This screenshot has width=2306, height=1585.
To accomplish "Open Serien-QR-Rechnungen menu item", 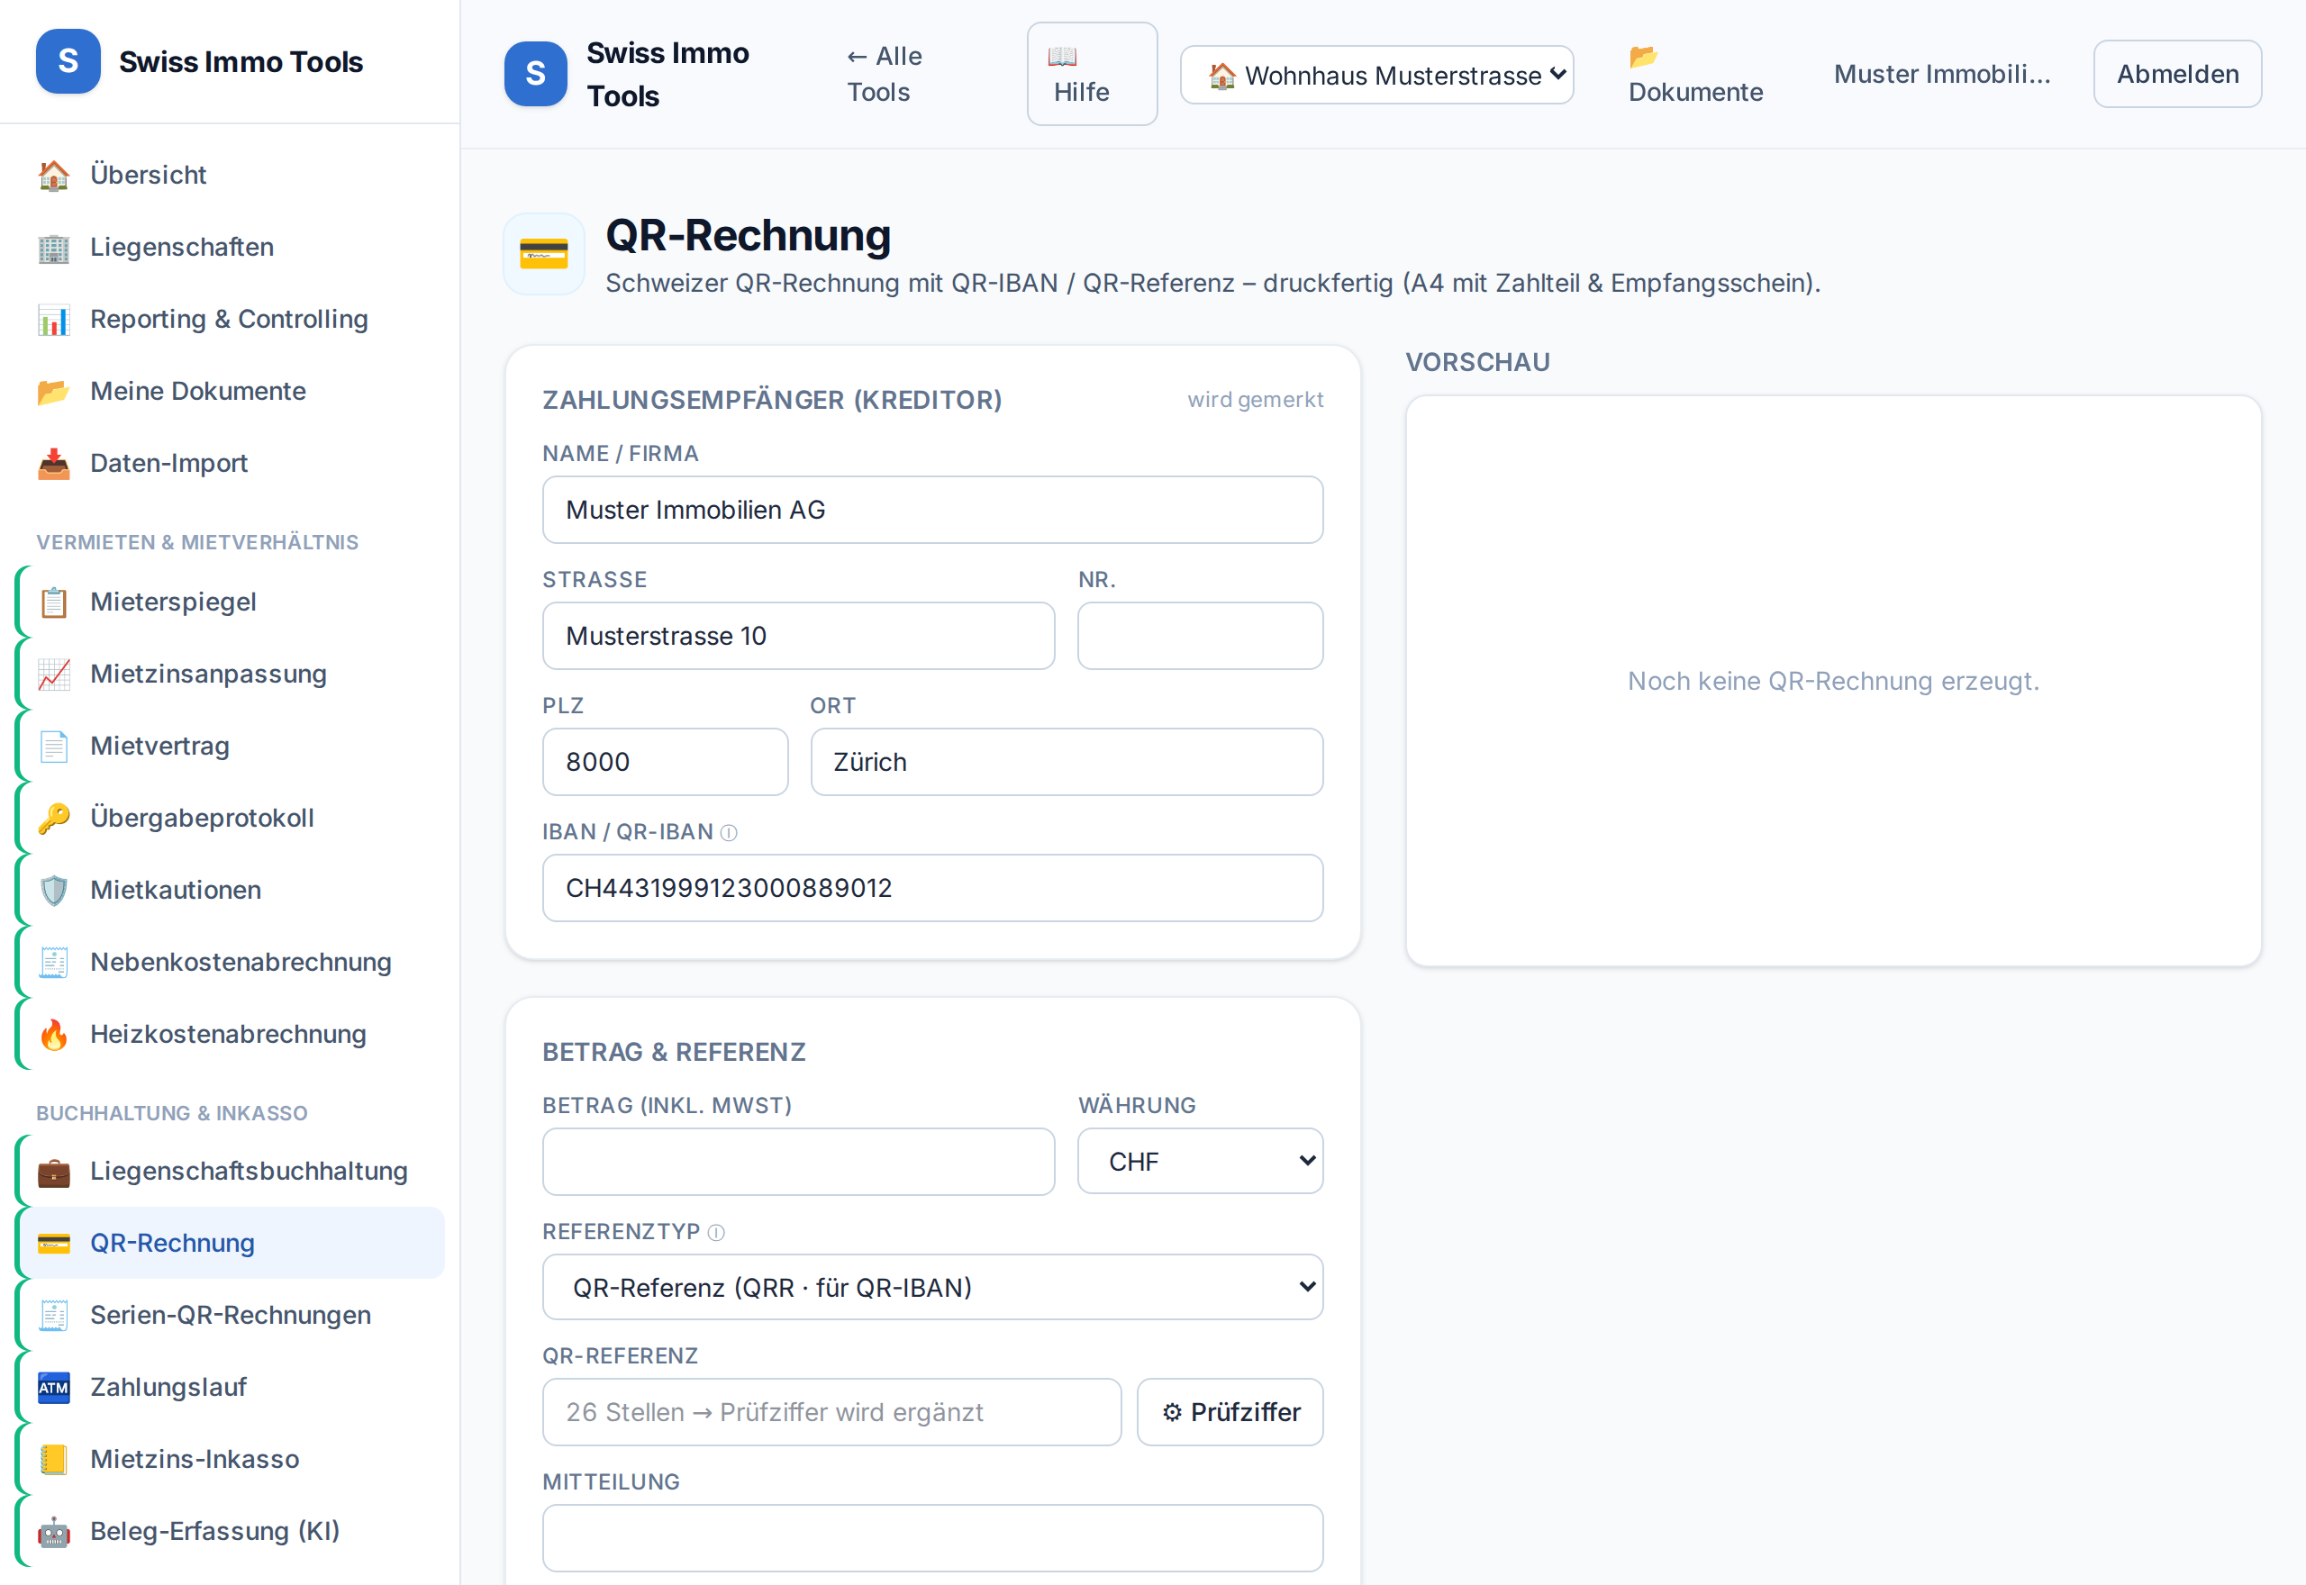I will tap(230, 1316).
